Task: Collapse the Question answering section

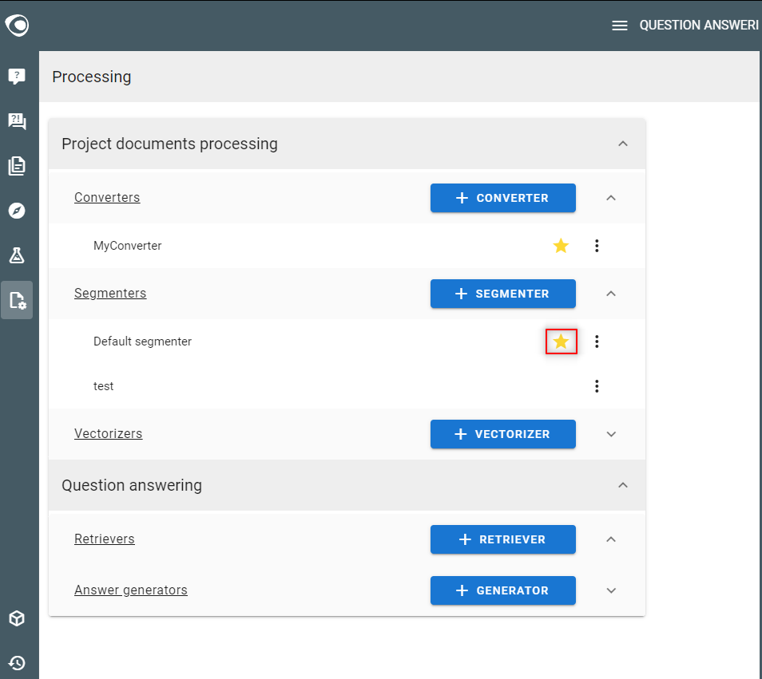Action: click(x=623, y=485)
